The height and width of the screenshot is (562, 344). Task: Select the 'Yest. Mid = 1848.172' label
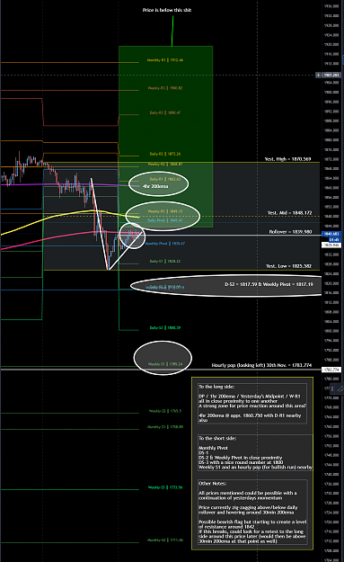click(289, 213)
